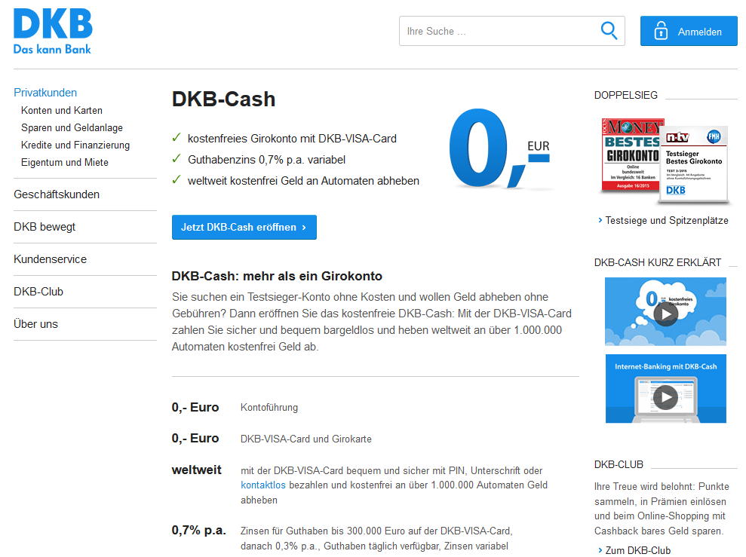The width and height of the screenshot is (746, 557).
Task: Play the Internet-Banking mit DKB-Cash video
Action: [x=665, y=389]
